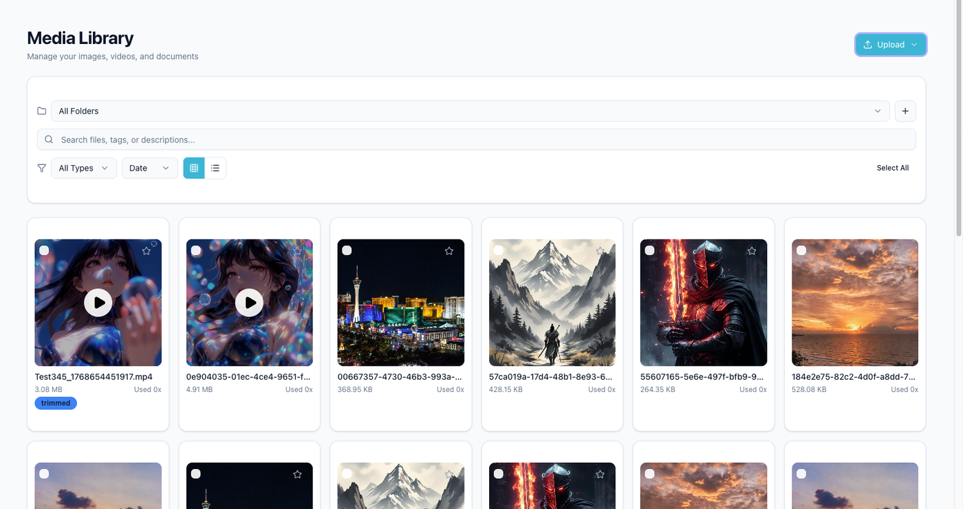
Task: Star the 57ca019a mountain image
Action: click(600, 251)
